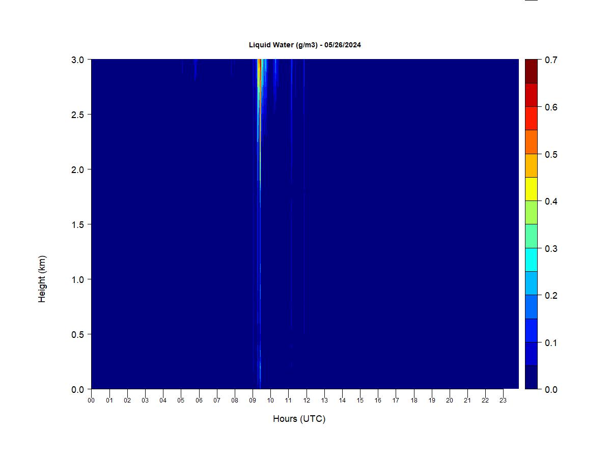Click the cyan 0.3 colorbar swatch
This screenshot has width=611, height=458.
[531, 260]
